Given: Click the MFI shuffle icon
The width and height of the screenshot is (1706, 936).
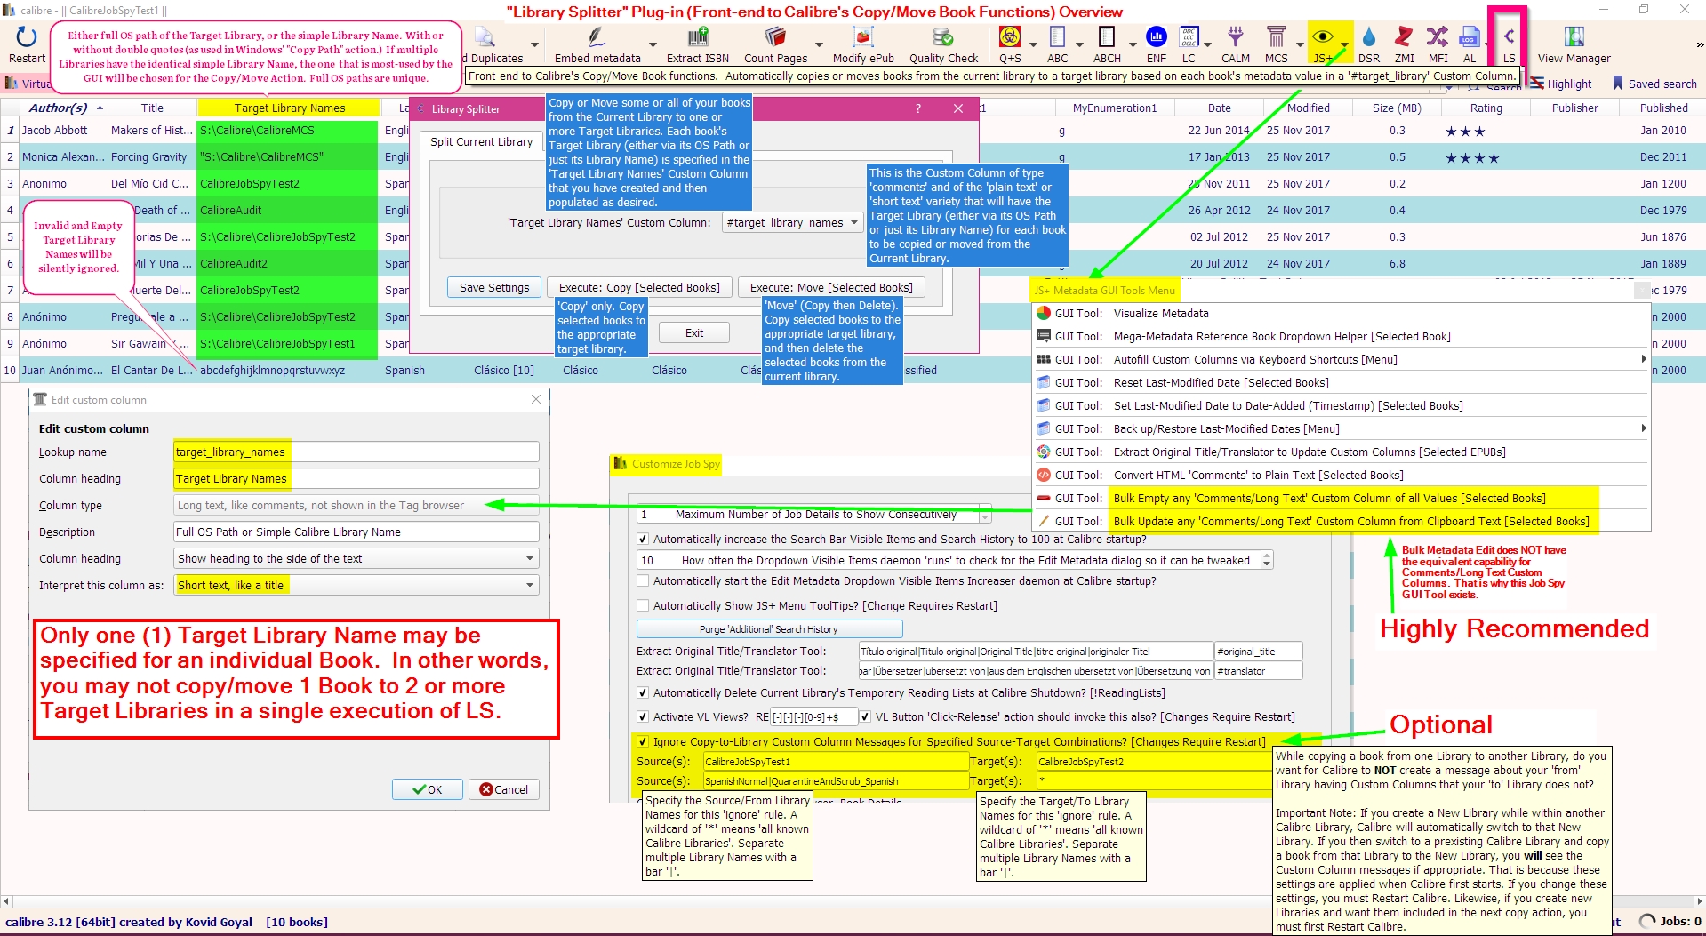Looking at the screenshot, I should [1438, 36].
